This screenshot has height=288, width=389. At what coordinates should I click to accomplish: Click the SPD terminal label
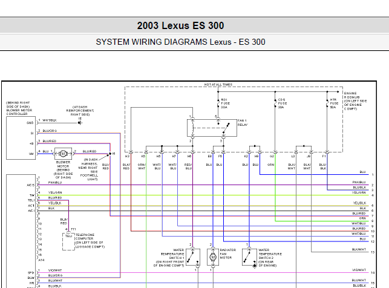31,273
